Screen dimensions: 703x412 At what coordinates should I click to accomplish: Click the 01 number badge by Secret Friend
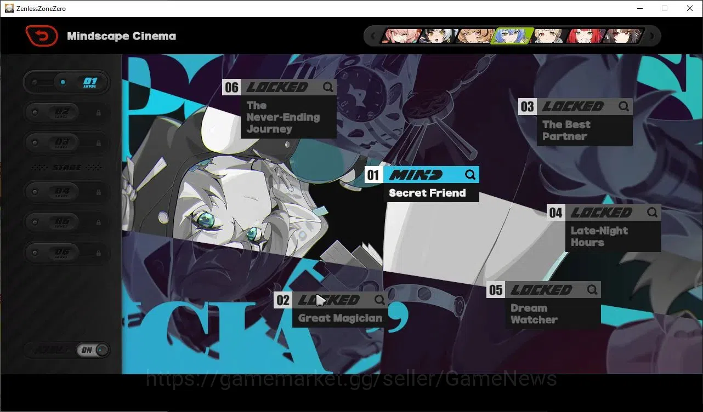tap(373, 175)
